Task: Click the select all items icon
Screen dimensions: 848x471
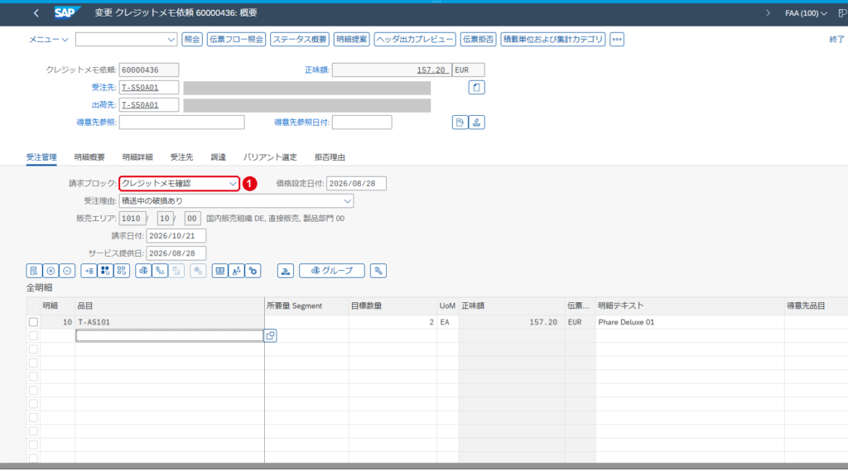Action: click(x=105, y=271)
